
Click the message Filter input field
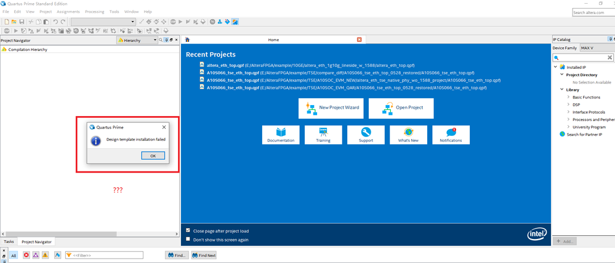[104, 255]
